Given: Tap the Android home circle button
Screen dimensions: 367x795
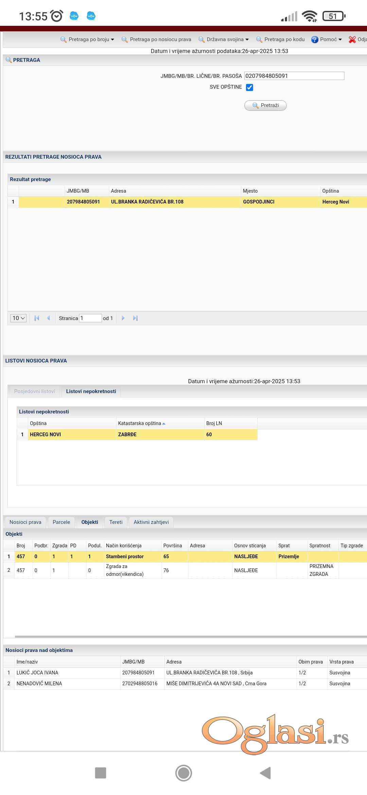Looking at the screenshot, I should (x=183, y=773).
